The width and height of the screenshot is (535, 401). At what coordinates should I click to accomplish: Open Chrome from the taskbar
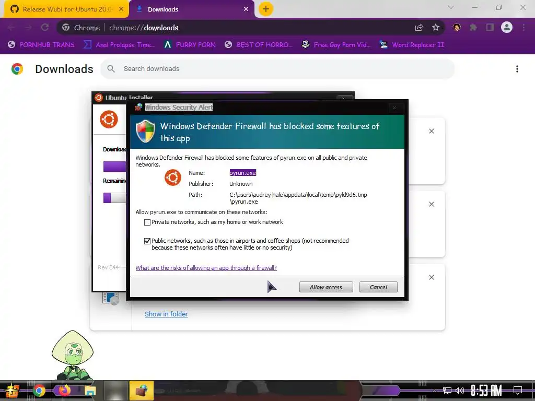click(x=39, y=391)
